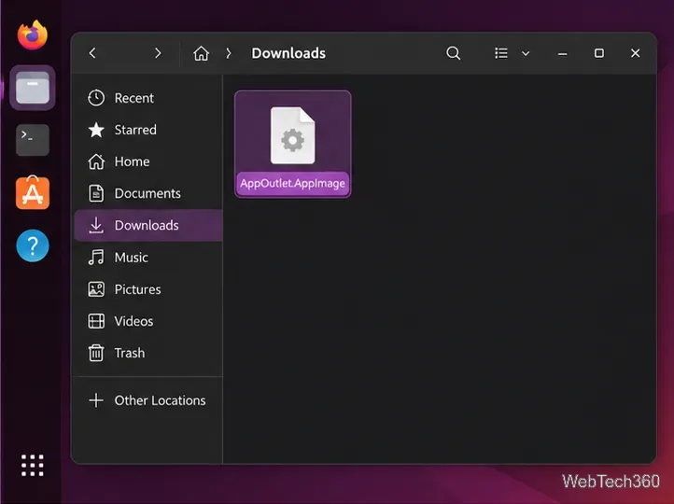Select the AppOutlet.AppImage file icon

pos(293,135)
